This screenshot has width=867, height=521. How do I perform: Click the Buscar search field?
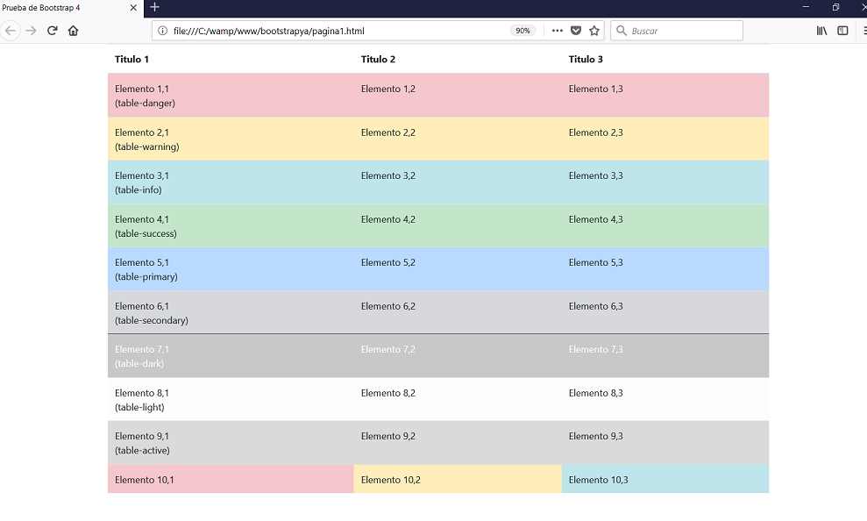coord(677,31)
